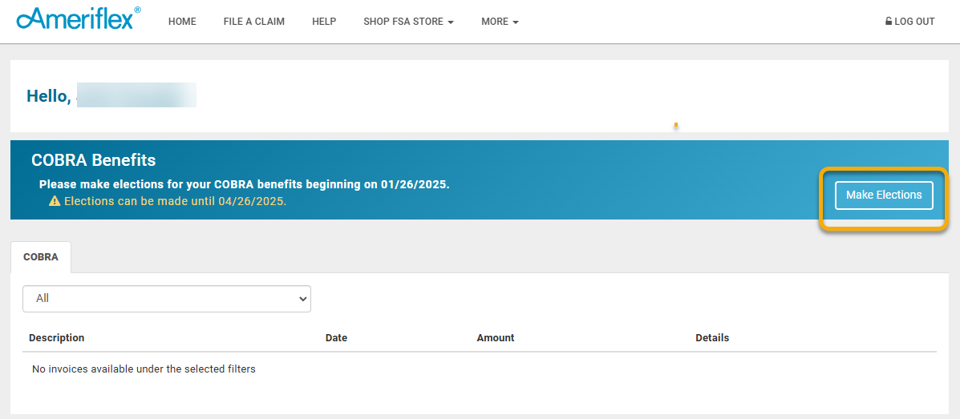Expand the MORE dropdown menu
The height and width of the screenshot is (419, 960).
pyautogui.click(x=500, y=22)
